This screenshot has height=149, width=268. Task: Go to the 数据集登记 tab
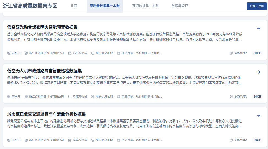[x=180, y=6]
